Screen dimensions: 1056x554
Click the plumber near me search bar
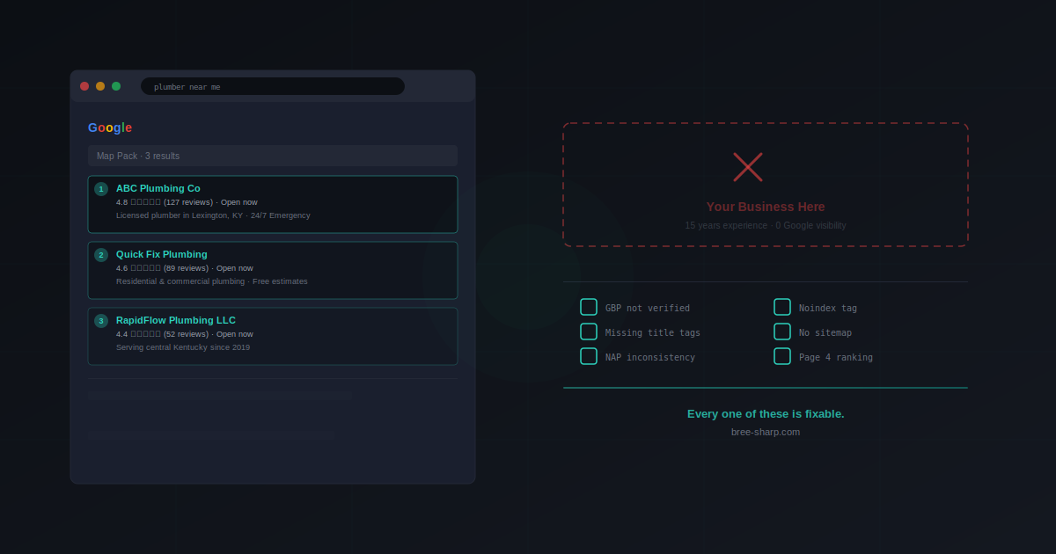273,86
